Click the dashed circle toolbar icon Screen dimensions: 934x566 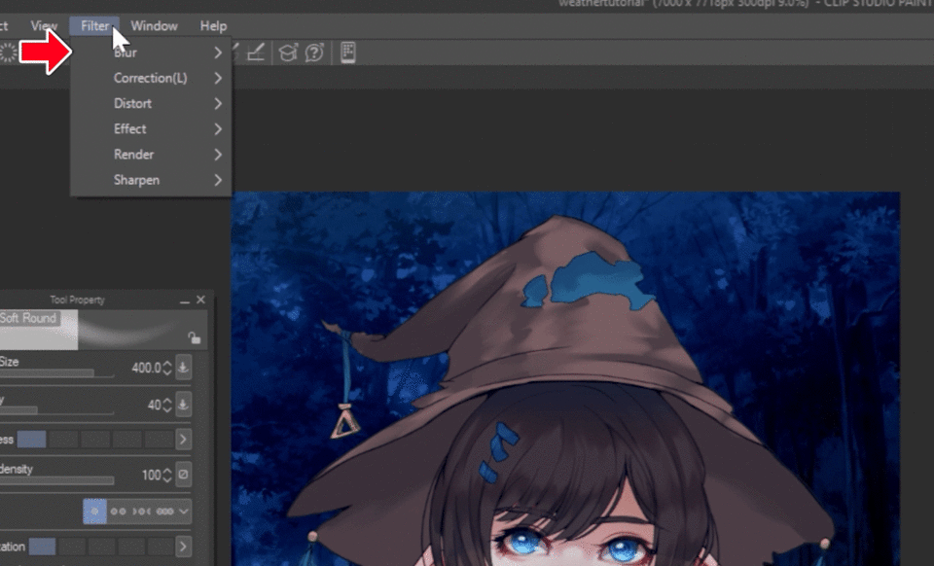pyautogui.click(x=8, y=53)
